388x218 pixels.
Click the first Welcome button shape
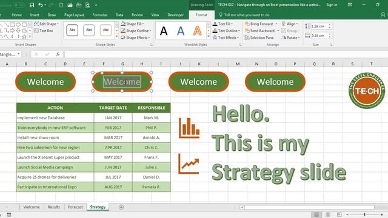pyautogui.click(x=45, y=82)
